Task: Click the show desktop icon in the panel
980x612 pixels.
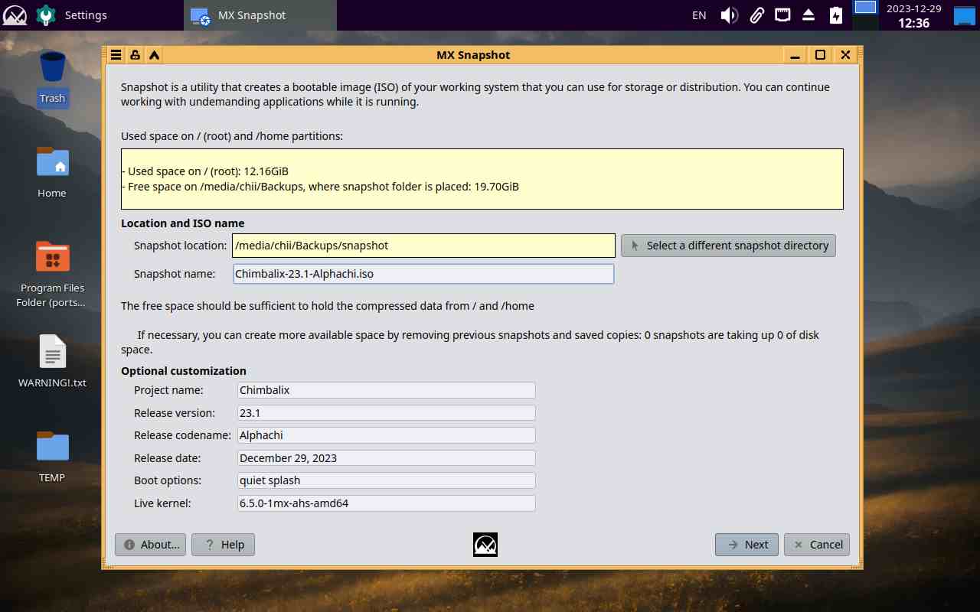Action: (x=964, y=15)
